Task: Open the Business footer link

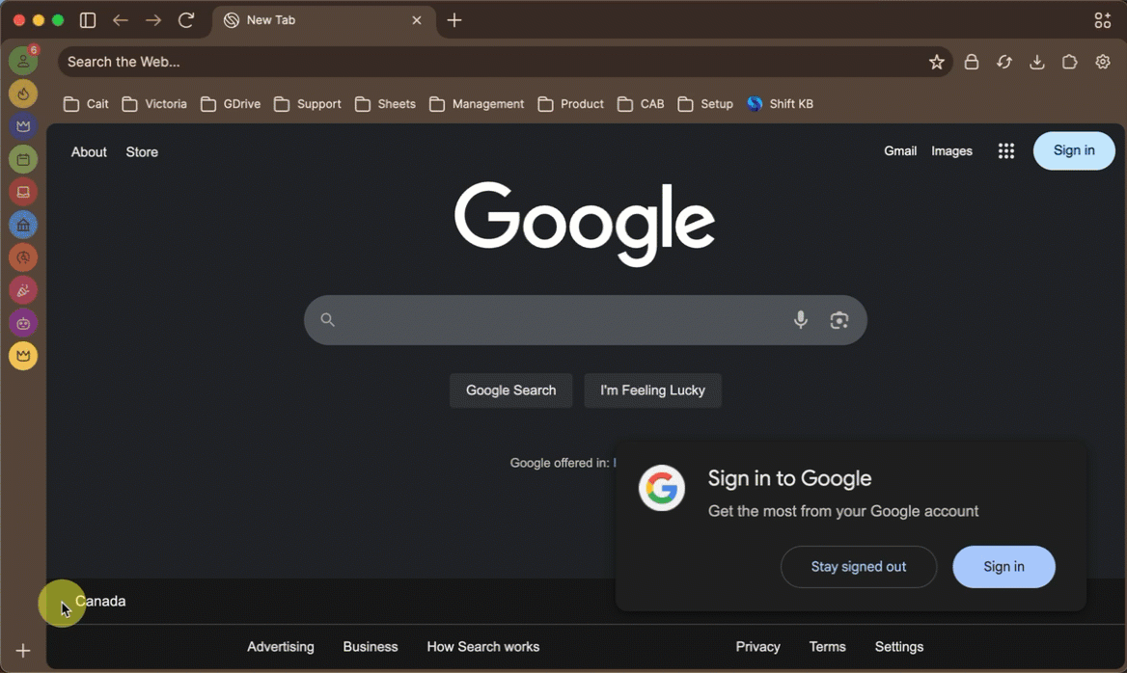Action: pyautogui.click(x=371, y=647)
